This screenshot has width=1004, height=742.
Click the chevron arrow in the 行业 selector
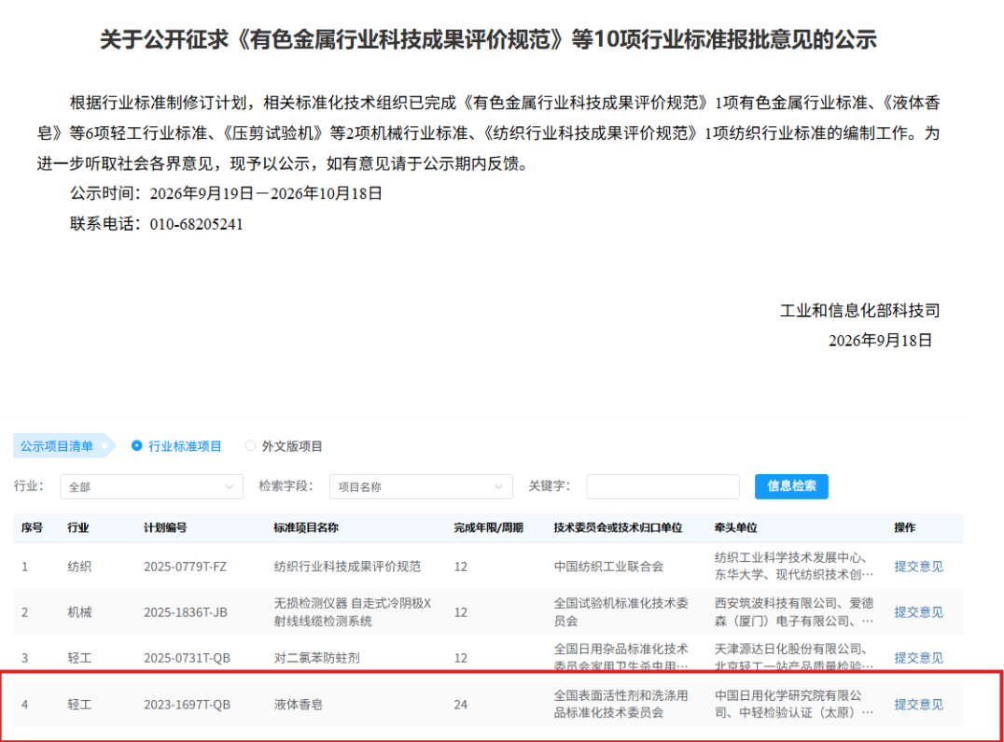(229, 487)
